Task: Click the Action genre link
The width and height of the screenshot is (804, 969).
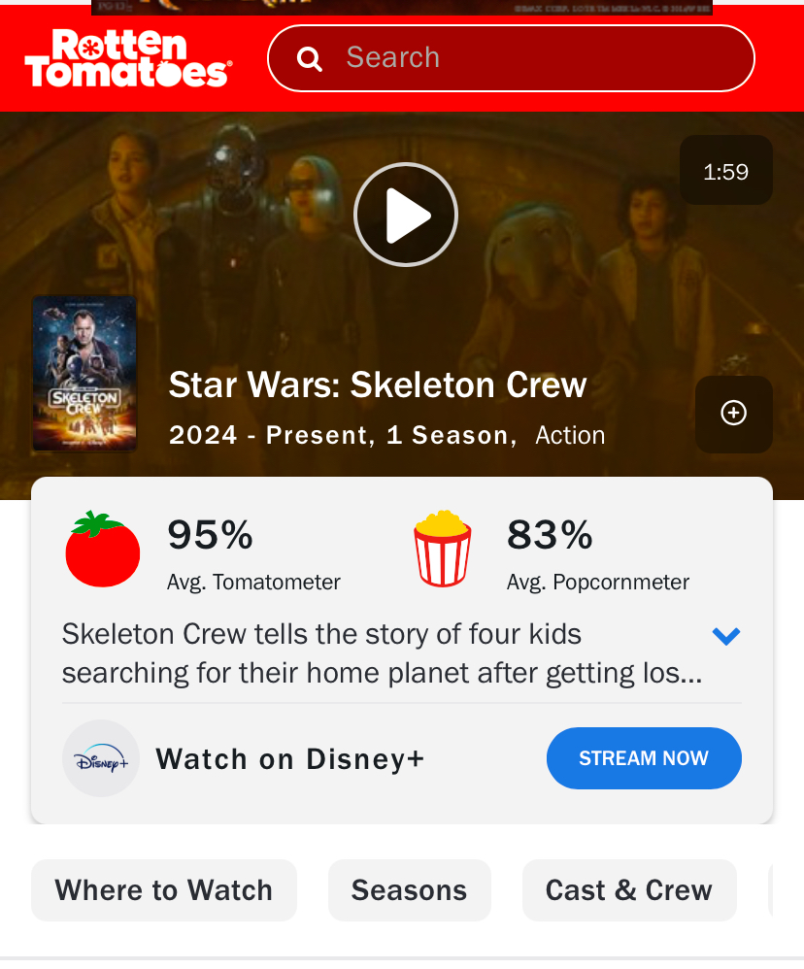Action: coord(570,436)
